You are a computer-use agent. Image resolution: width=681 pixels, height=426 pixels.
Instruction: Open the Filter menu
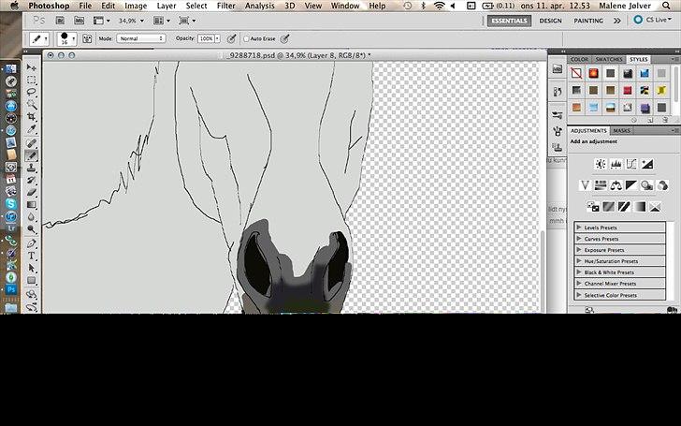[x=225, y=6]
